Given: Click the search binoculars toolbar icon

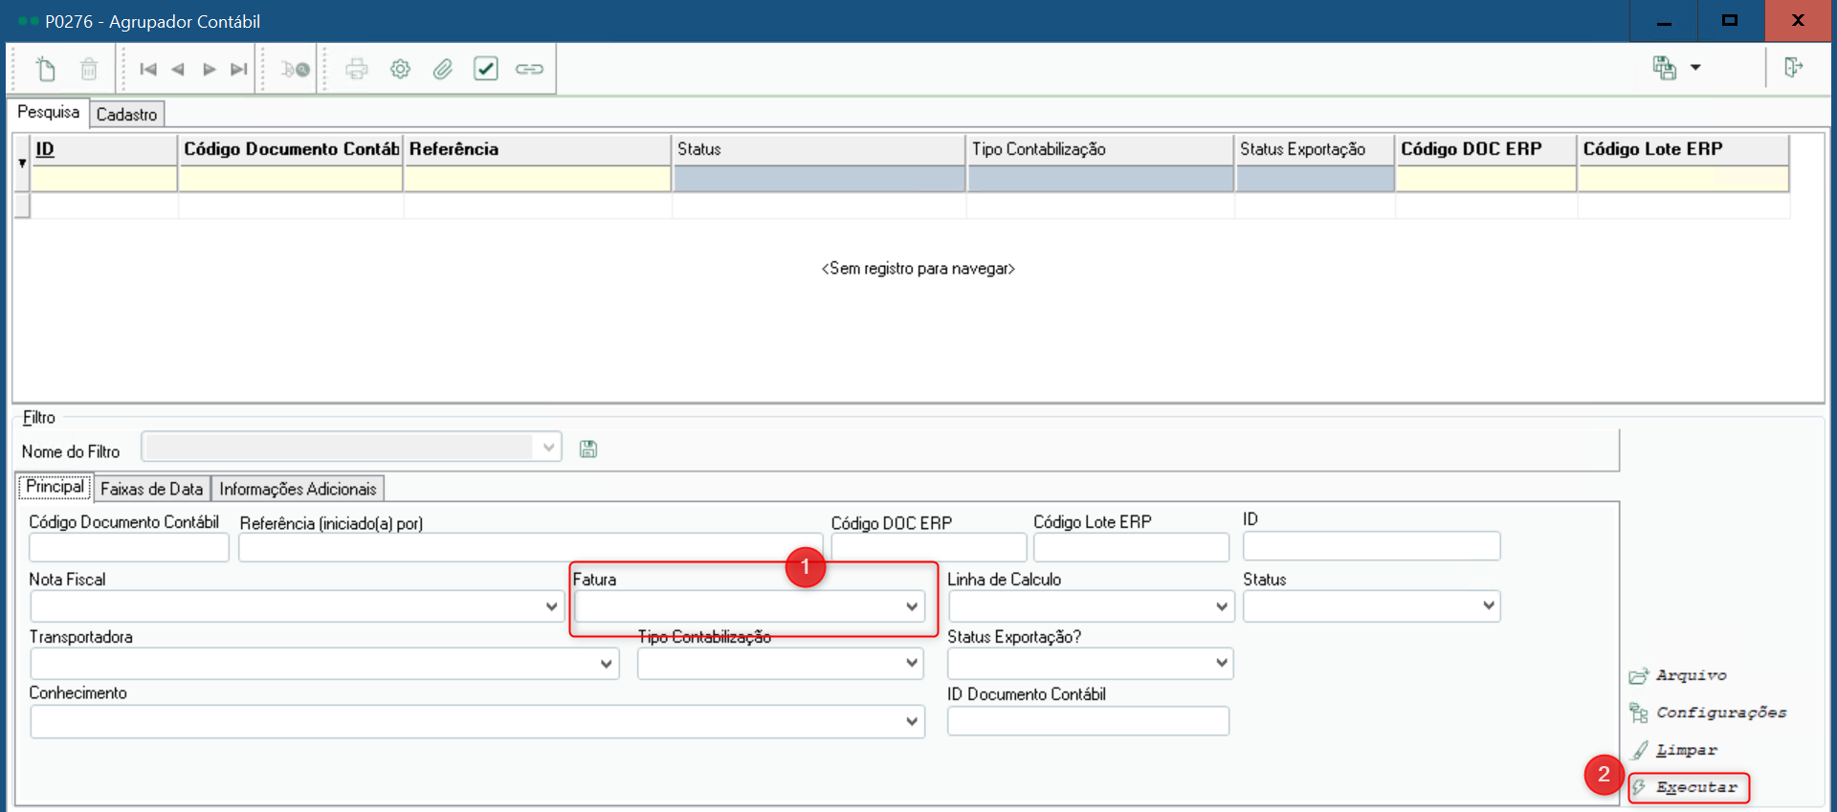Looking at the screenshot, I should 295,69.
